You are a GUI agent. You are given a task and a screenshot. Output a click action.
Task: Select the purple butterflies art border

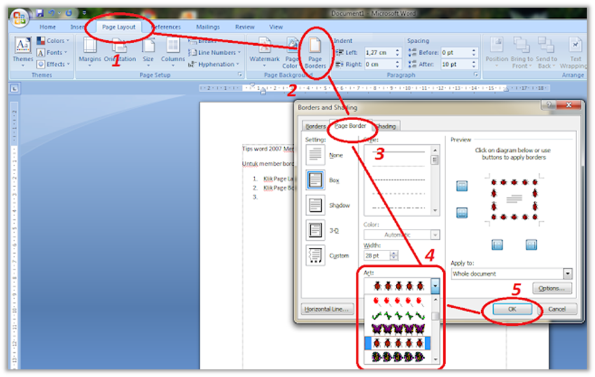coord(398,329)
